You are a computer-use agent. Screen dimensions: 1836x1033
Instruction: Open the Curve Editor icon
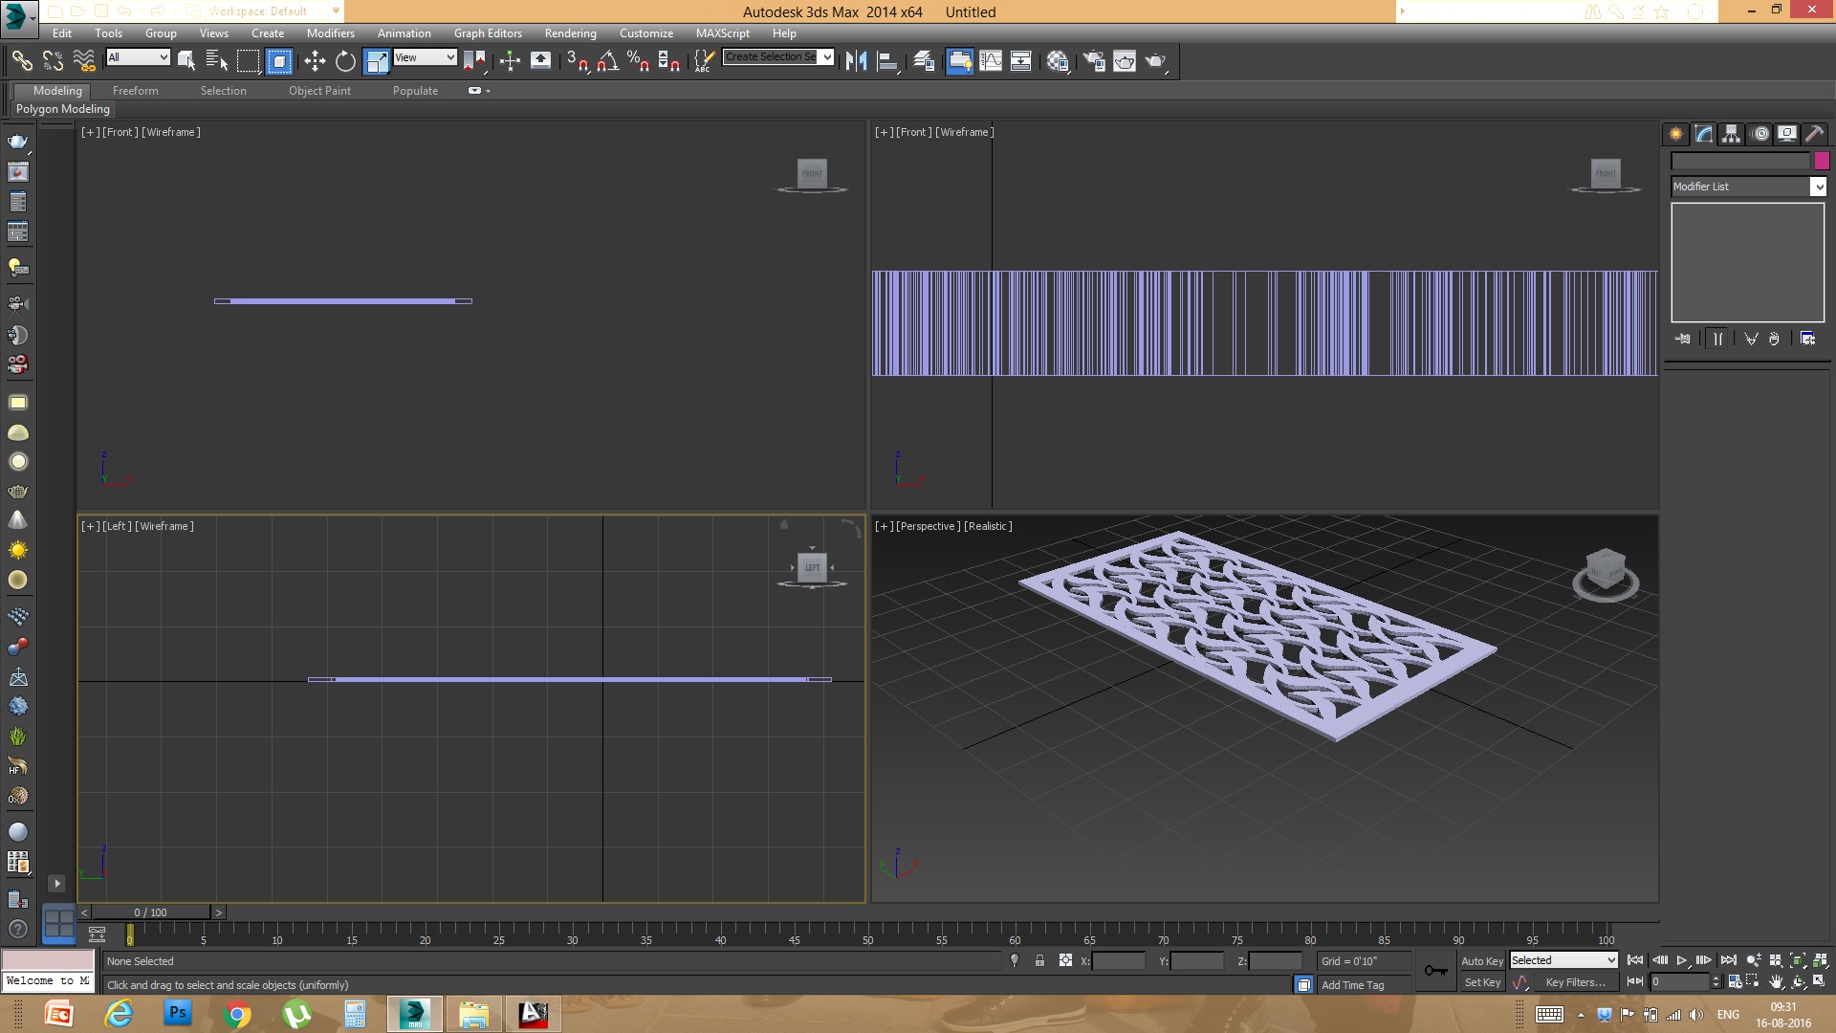pos(991,61)
